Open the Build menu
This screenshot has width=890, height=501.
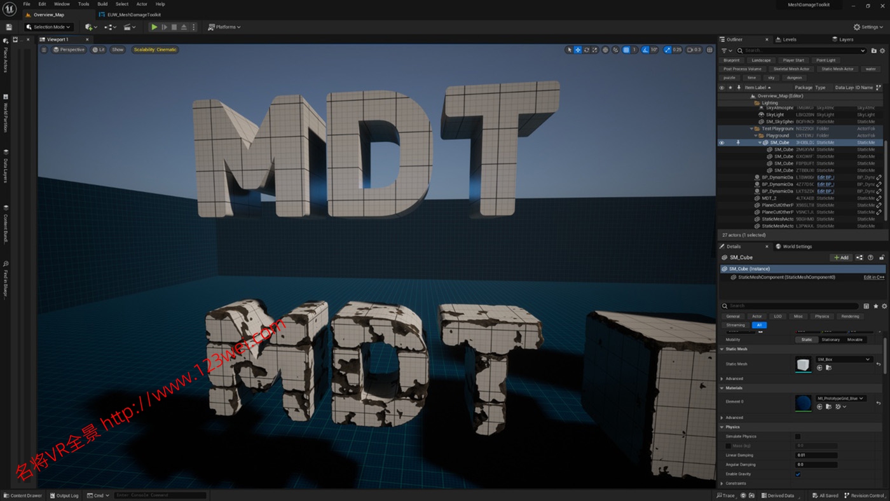pos(102,4)
